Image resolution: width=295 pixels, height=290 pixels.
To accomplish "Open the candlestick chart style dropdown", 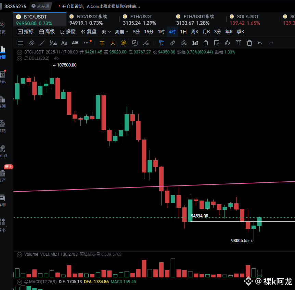I will tap(106, 32).
